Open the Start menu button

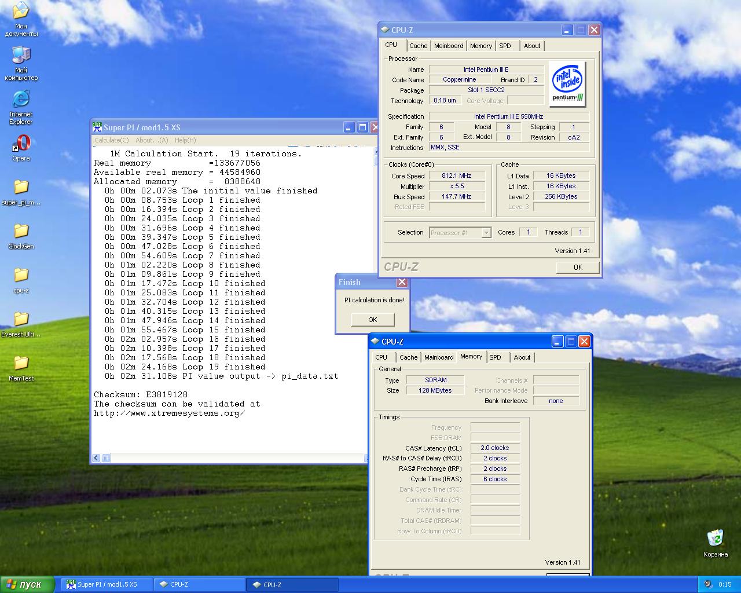(x=27, y=584)
